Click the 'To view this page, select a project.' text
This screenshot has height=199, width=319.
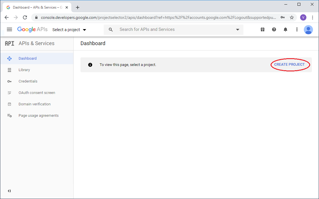(128, 65)
